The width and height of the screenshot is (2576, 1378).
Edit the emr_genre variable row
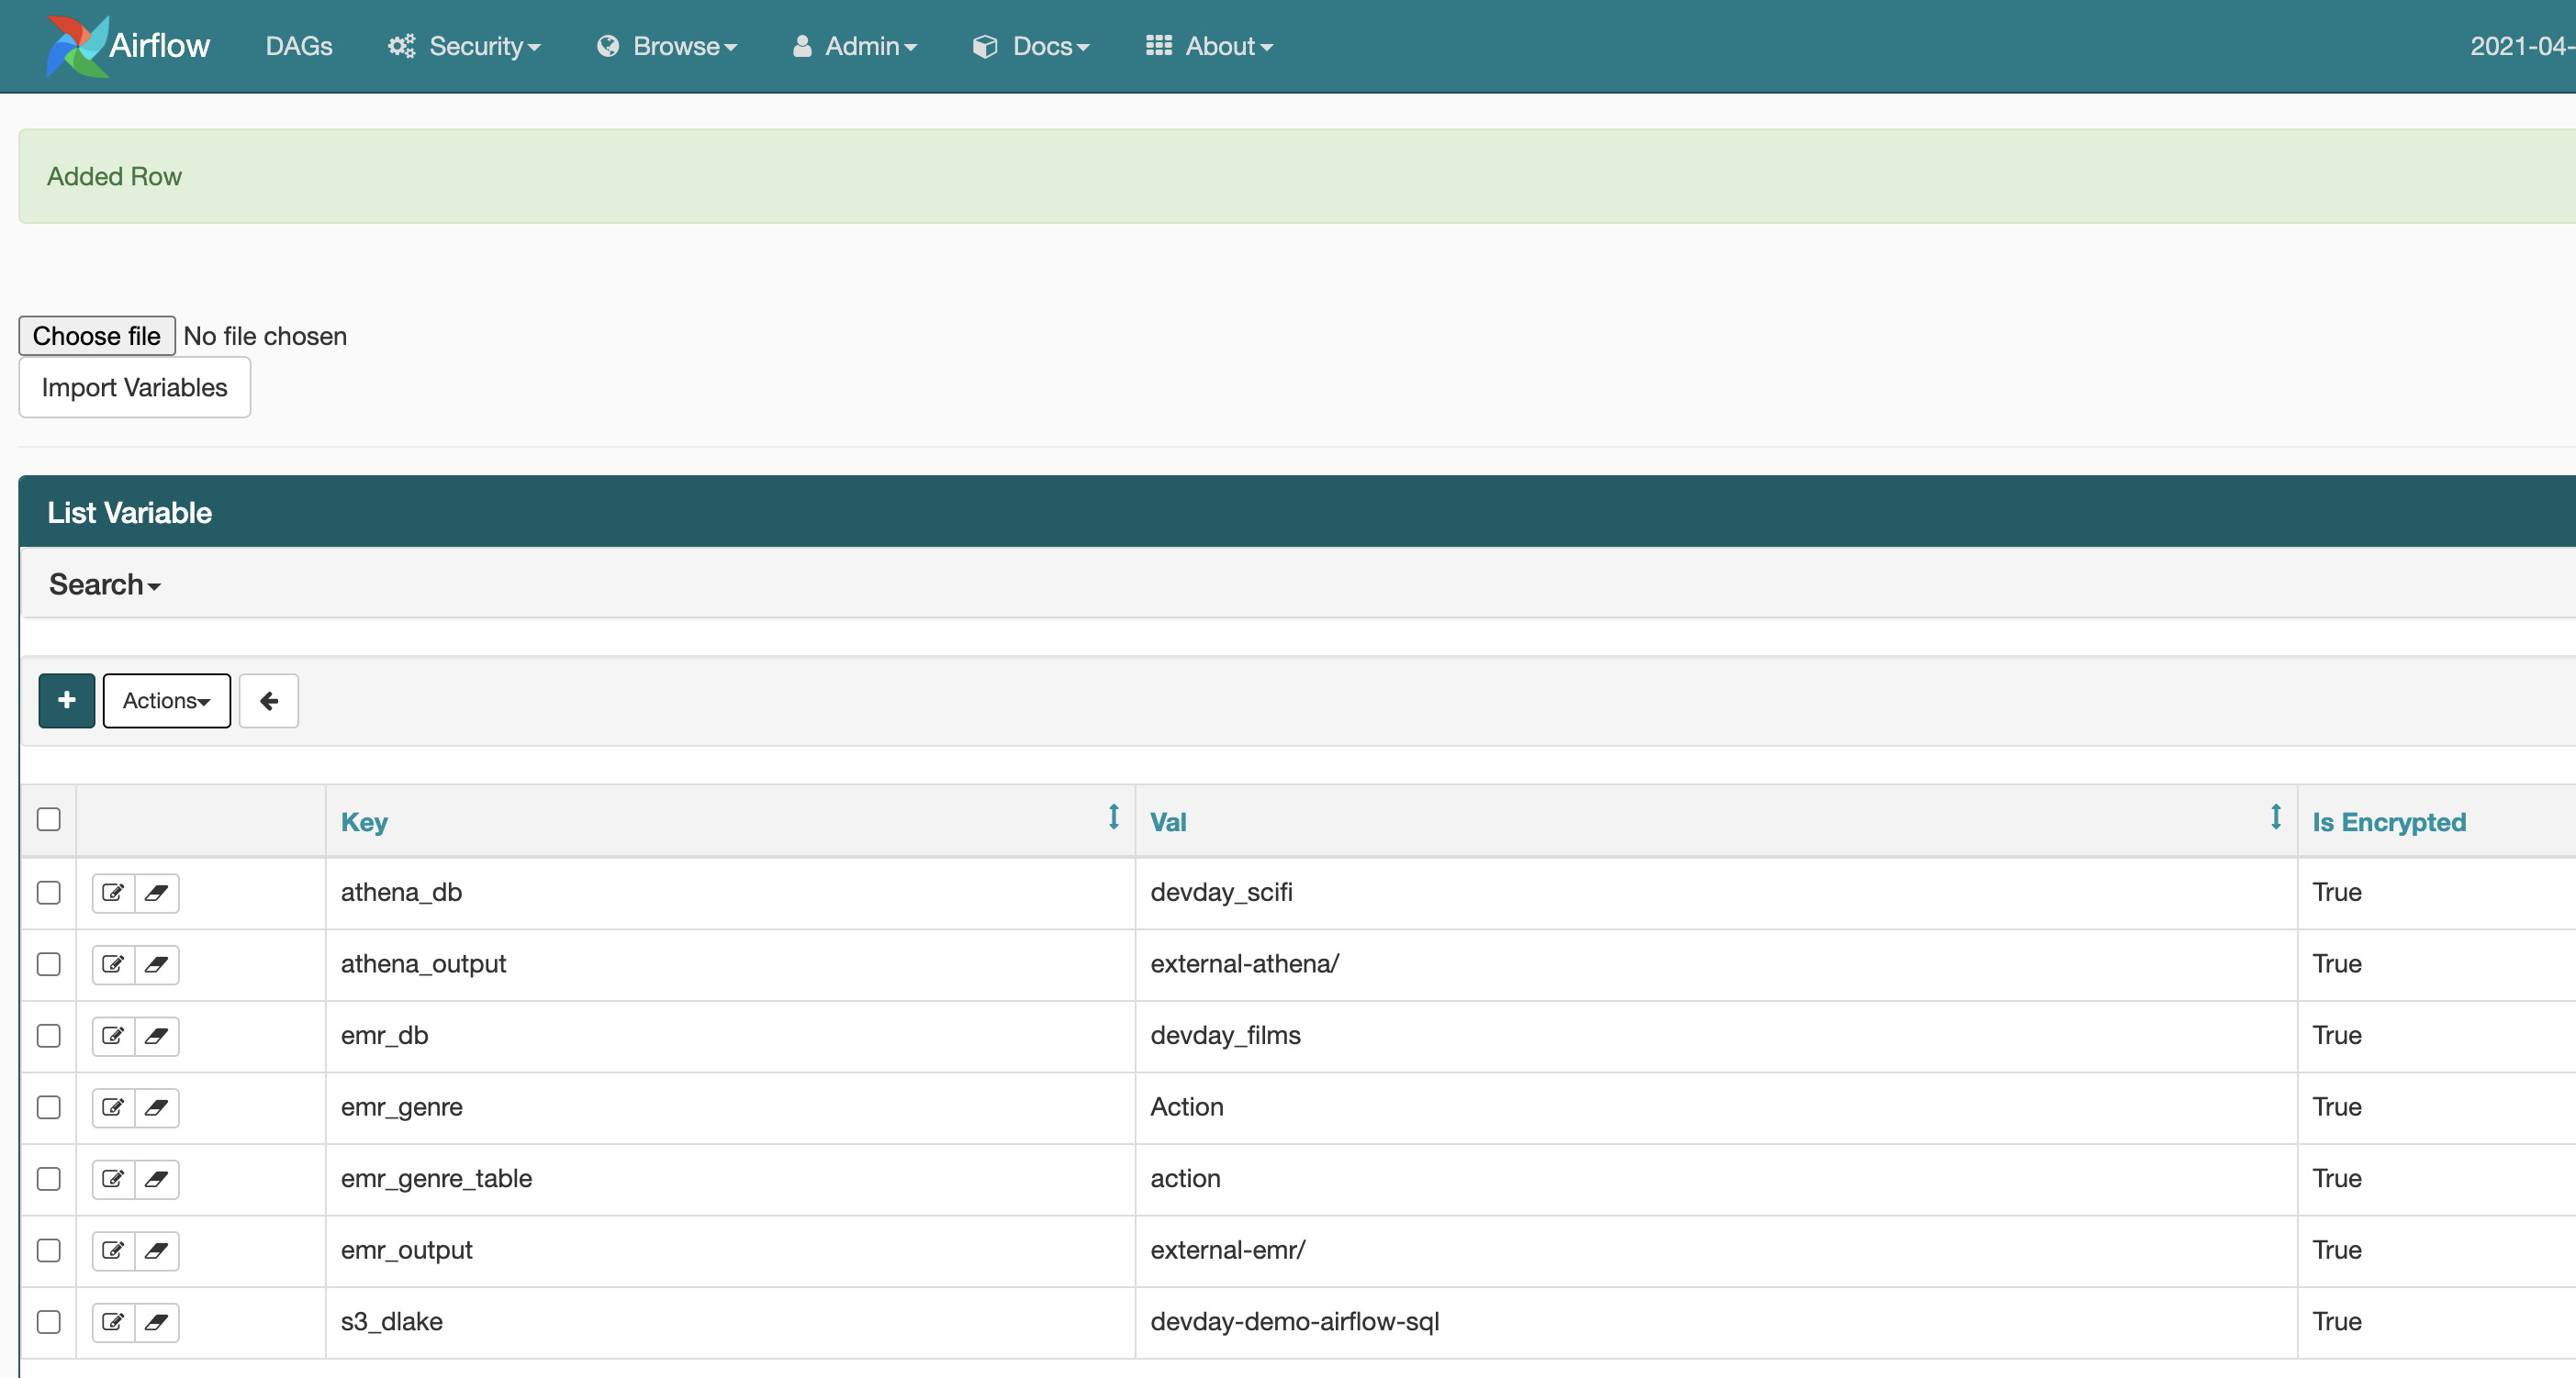(x=113, y=1107)
